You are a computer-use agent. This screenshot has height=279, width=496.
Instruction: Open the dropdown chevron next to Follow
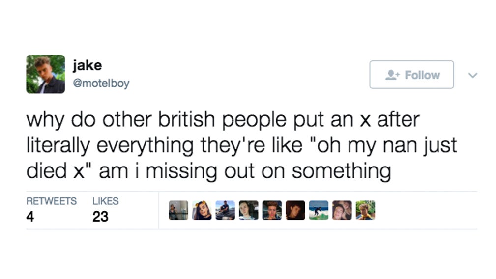[x=473, y=75]
